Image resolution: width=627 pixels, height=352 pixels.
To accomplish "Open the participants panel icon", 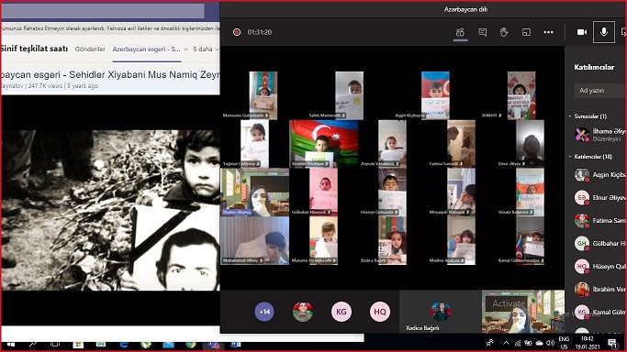I will click(x=460, y=32).
